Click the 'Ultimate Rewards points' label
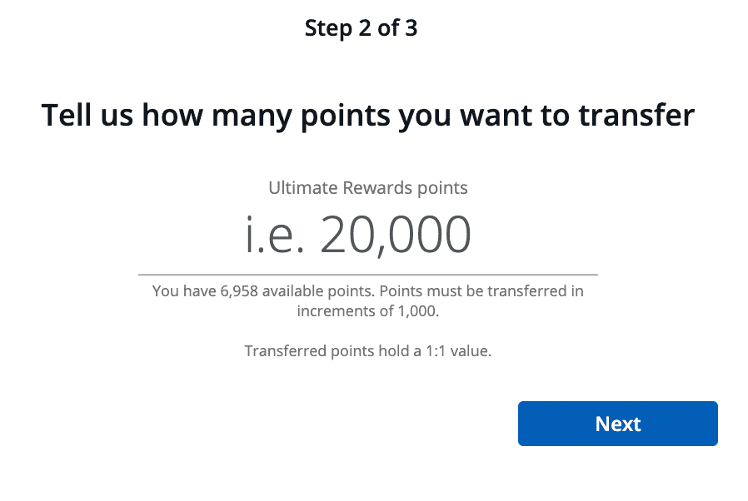The height and width of the screenshot is (501, 748). click(368, 188)
